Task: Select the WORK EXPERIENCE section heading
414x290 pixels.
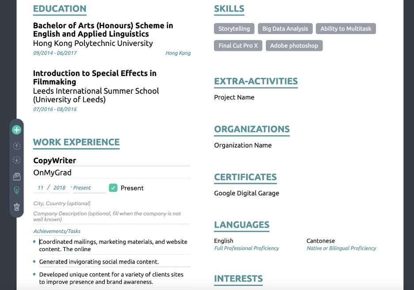Action: 77,142
